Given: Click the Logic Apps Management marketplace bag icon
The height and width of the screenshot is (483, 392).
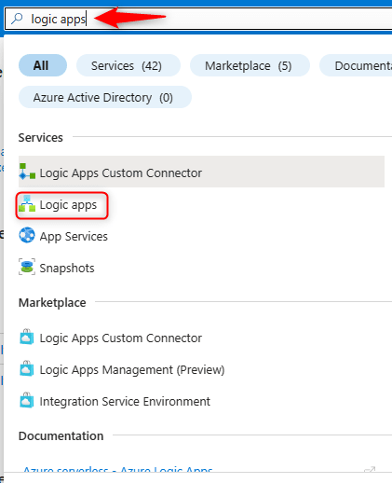Looking at the screenshot, I should point(27,368).
